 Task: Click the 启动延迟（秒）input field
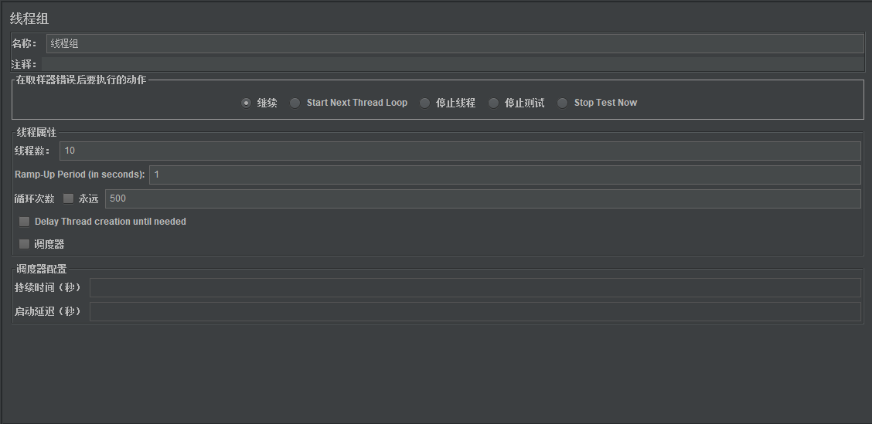pos(475,312)
